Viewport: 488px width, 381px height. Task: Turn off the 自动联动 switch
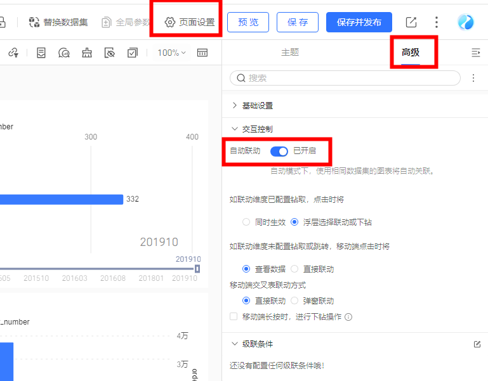279,151
